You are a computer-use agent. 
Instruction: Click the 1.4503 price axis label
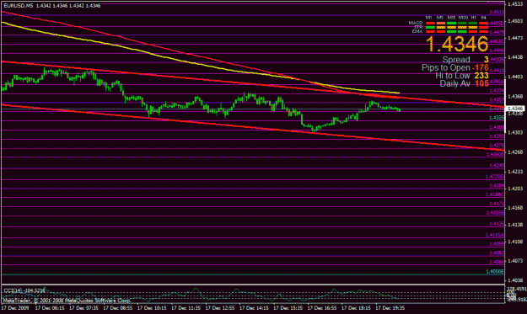[514, 21]
